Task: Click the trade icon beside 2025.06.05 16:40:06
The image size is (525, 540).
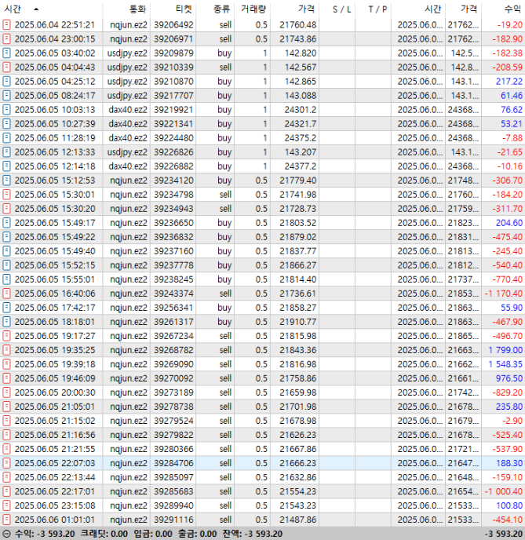Action: tap(6, 294)
